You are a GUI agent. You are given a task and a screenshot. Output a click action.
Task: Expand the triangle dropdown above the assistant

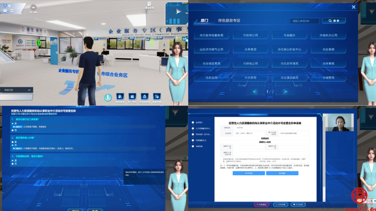coord(175,112)
